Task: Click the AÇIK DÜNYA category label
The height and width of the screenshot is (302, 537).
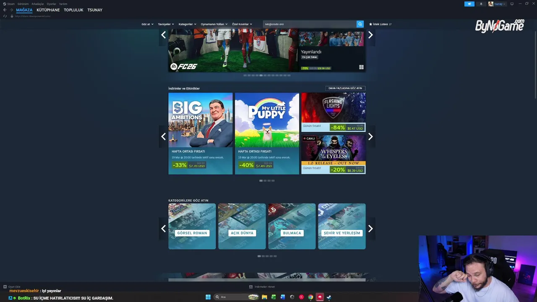Action: 242,233
